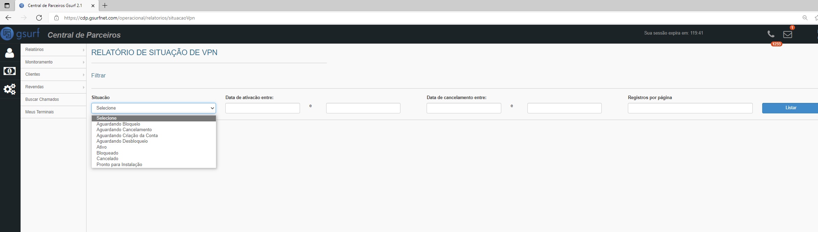Screen dimensions: 818x232
Task: Expand the Relatórios menu
Action: pos(53,50)
